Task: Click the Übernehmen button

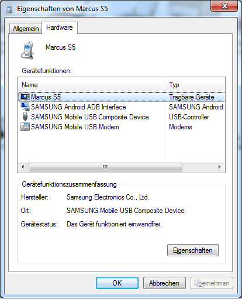Action: (x=212, y=283)
